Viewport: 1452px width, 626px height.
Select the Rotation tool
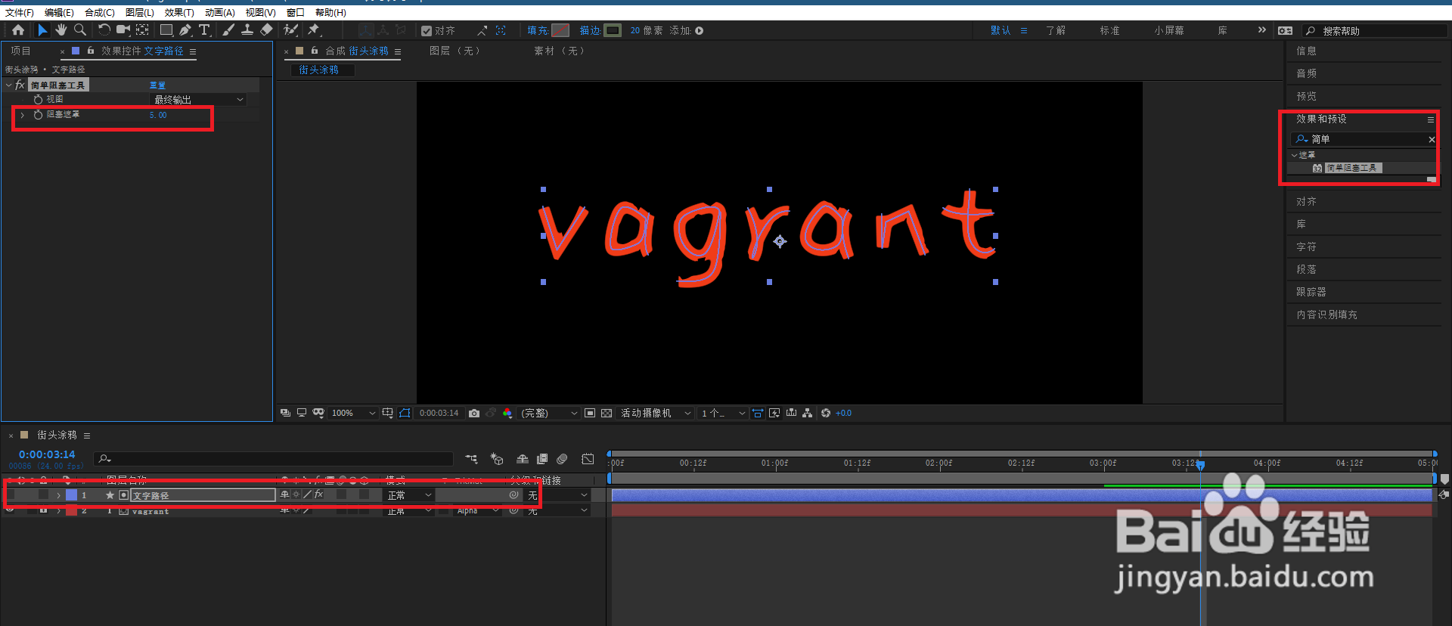104,30
